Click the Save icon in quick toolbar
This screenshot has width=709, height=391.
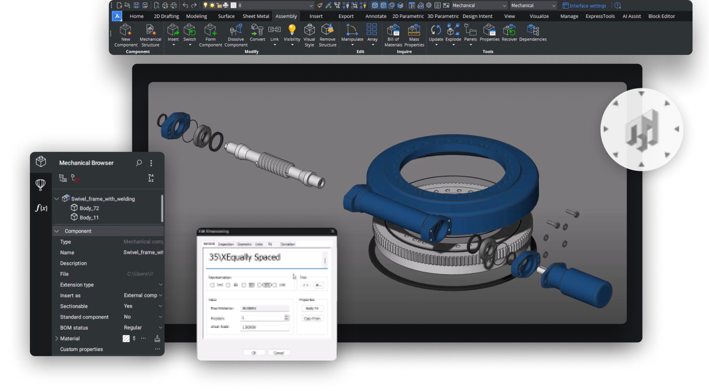pos(136,5)
